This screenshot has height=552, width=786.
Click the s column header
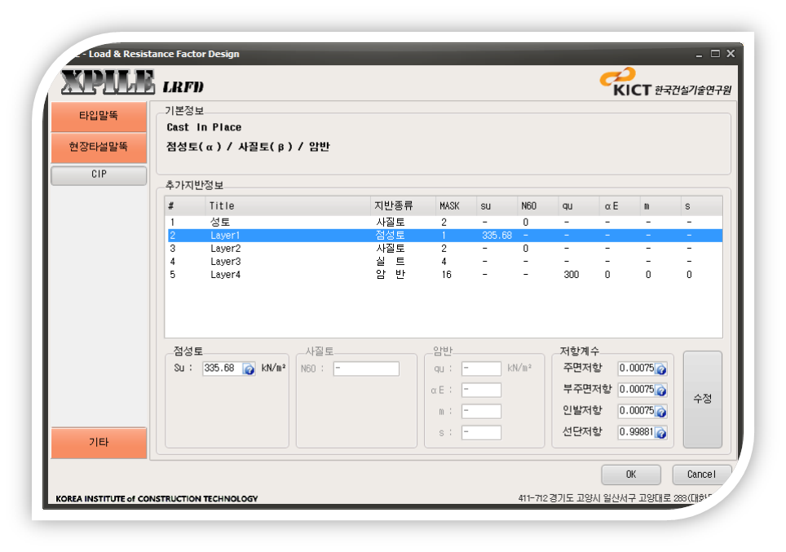(702, 205)
